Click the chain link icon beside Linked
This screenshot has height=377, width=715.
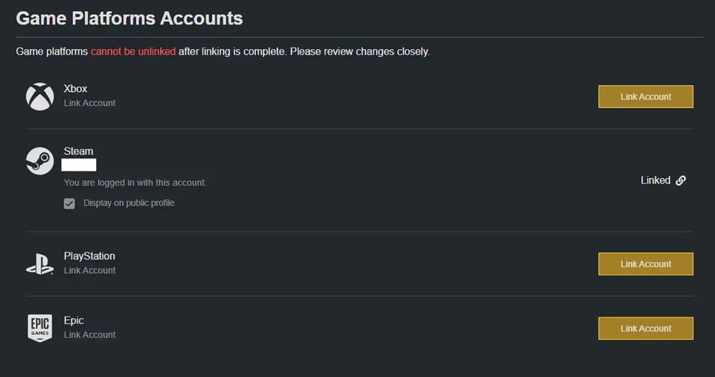click(x=681, y=180)
